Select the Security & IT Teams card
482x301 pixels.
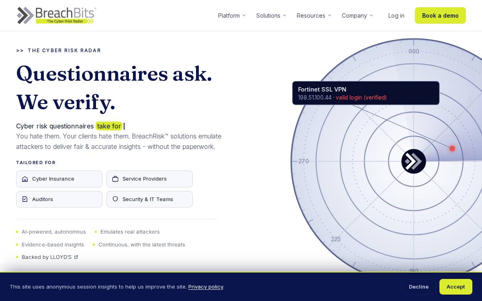(149, 199)
